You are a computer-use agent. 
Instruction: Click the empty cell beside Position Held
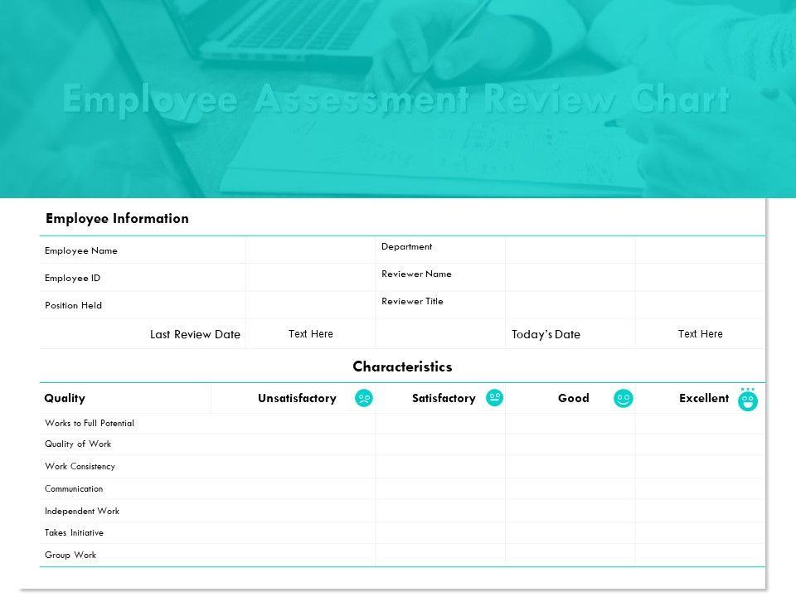tap(310, 305)
